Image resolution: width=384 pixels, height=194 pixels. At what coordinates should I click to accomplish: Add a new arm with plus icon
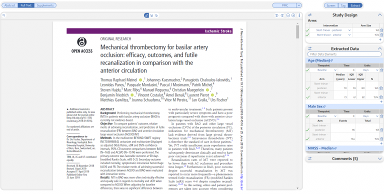point(380,39)
